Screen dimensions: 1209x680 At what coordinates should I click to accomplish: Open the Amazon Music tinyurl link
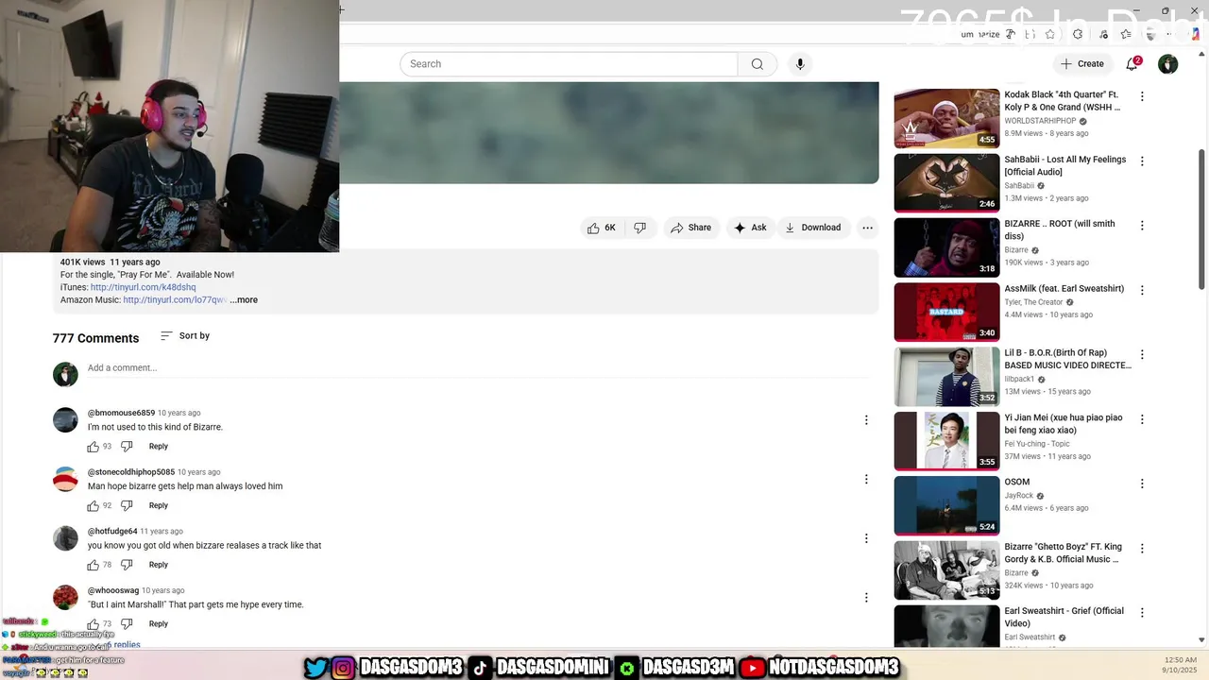click(175, 300)
